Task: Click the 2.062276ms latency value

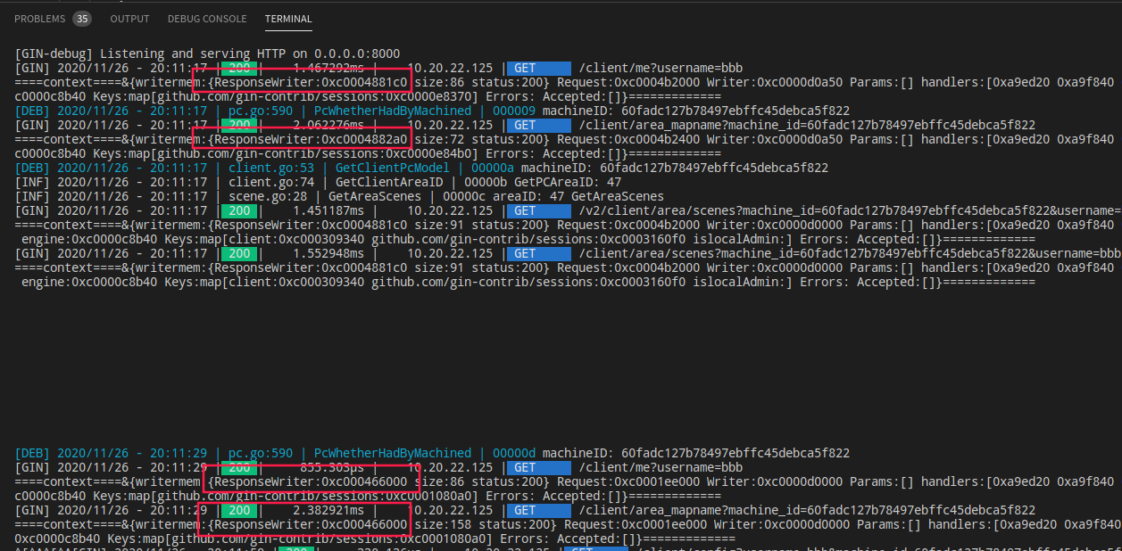Action: tap(328, 125)
